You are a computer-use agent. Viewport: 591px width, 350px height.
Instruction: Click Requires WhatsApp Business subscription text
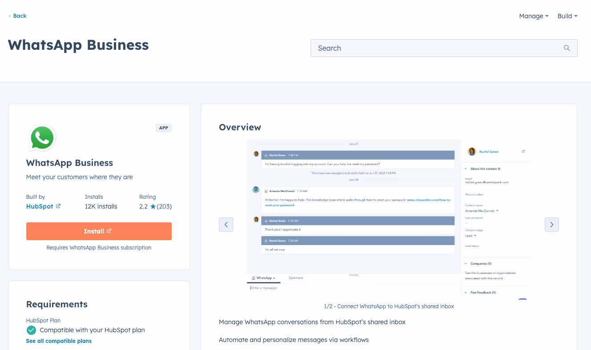(99, 248)
